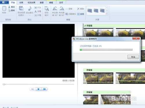Screen dimensions: 145x108
Task: Click the Copy icon in the ribbon
Action: click(9, 10)
